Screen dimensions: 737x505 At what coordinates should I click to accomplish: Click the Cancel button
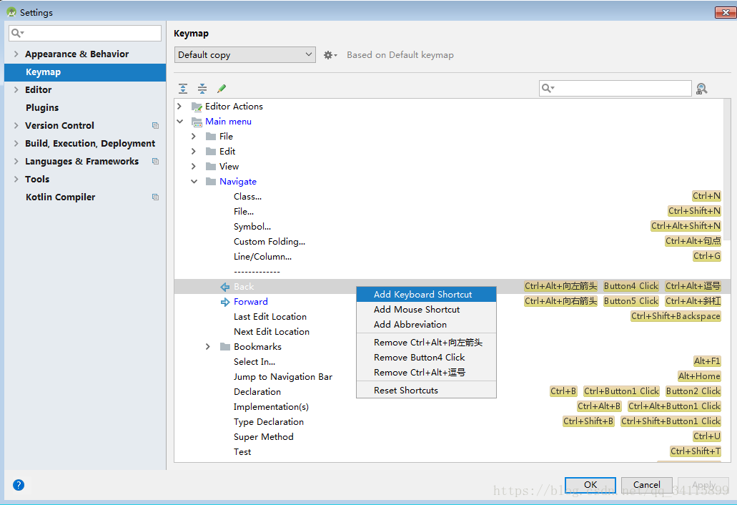(x=647, y=485)
